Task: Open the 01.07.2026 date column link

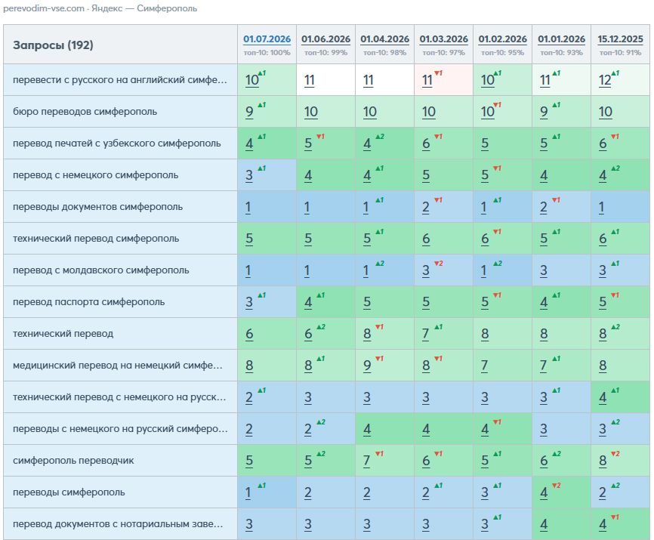Action: 267,39
